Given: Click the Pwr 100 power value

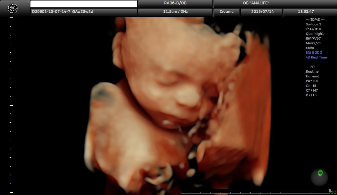Looking at the screenshot, I should coord(312,81).
